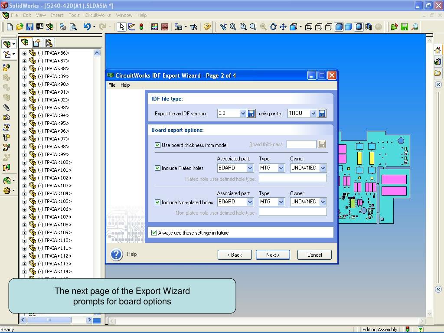Open the Insert menu

click(x=57, y=15)
